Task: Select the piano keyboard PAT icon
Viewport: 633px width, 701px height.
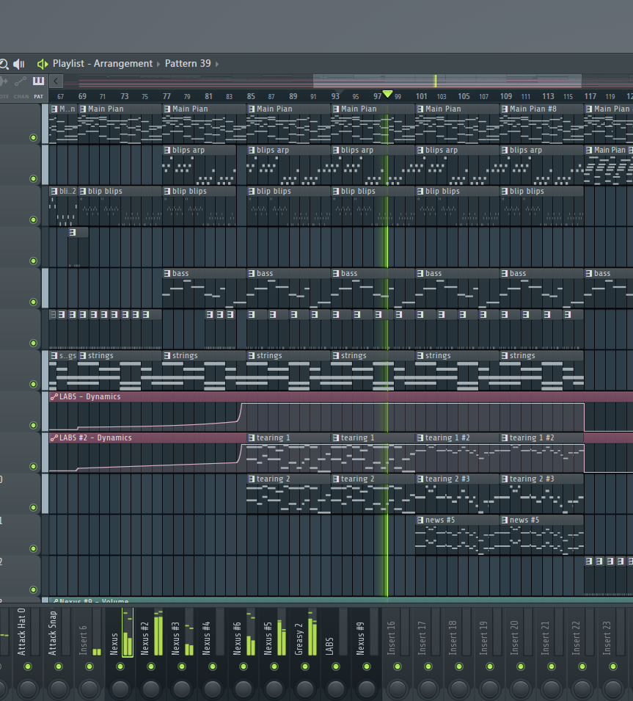Action: pos(38,81)
